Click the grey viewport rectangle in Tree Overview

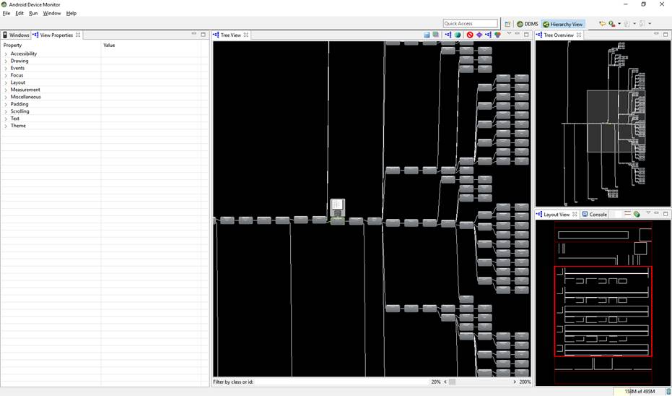click(616, 121)
